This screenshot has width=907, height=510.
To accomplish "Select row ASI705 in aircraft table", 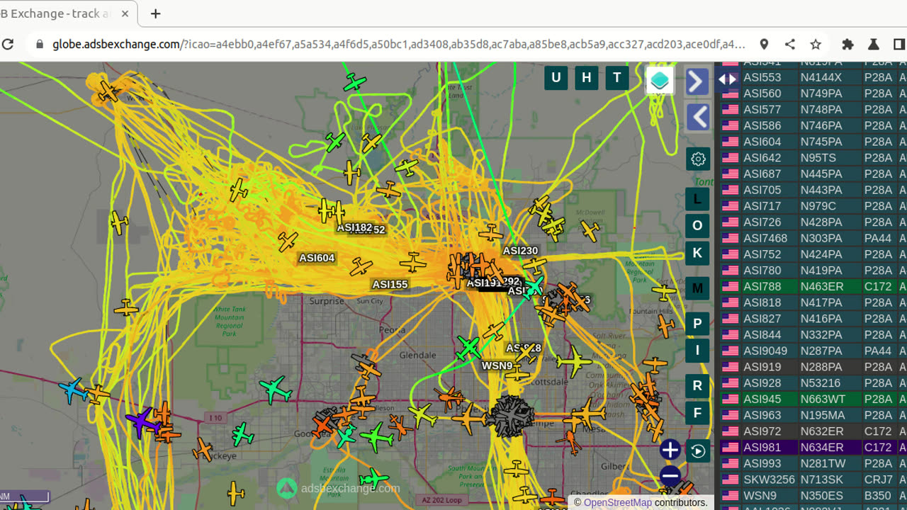I will click(x=813, y=190).
